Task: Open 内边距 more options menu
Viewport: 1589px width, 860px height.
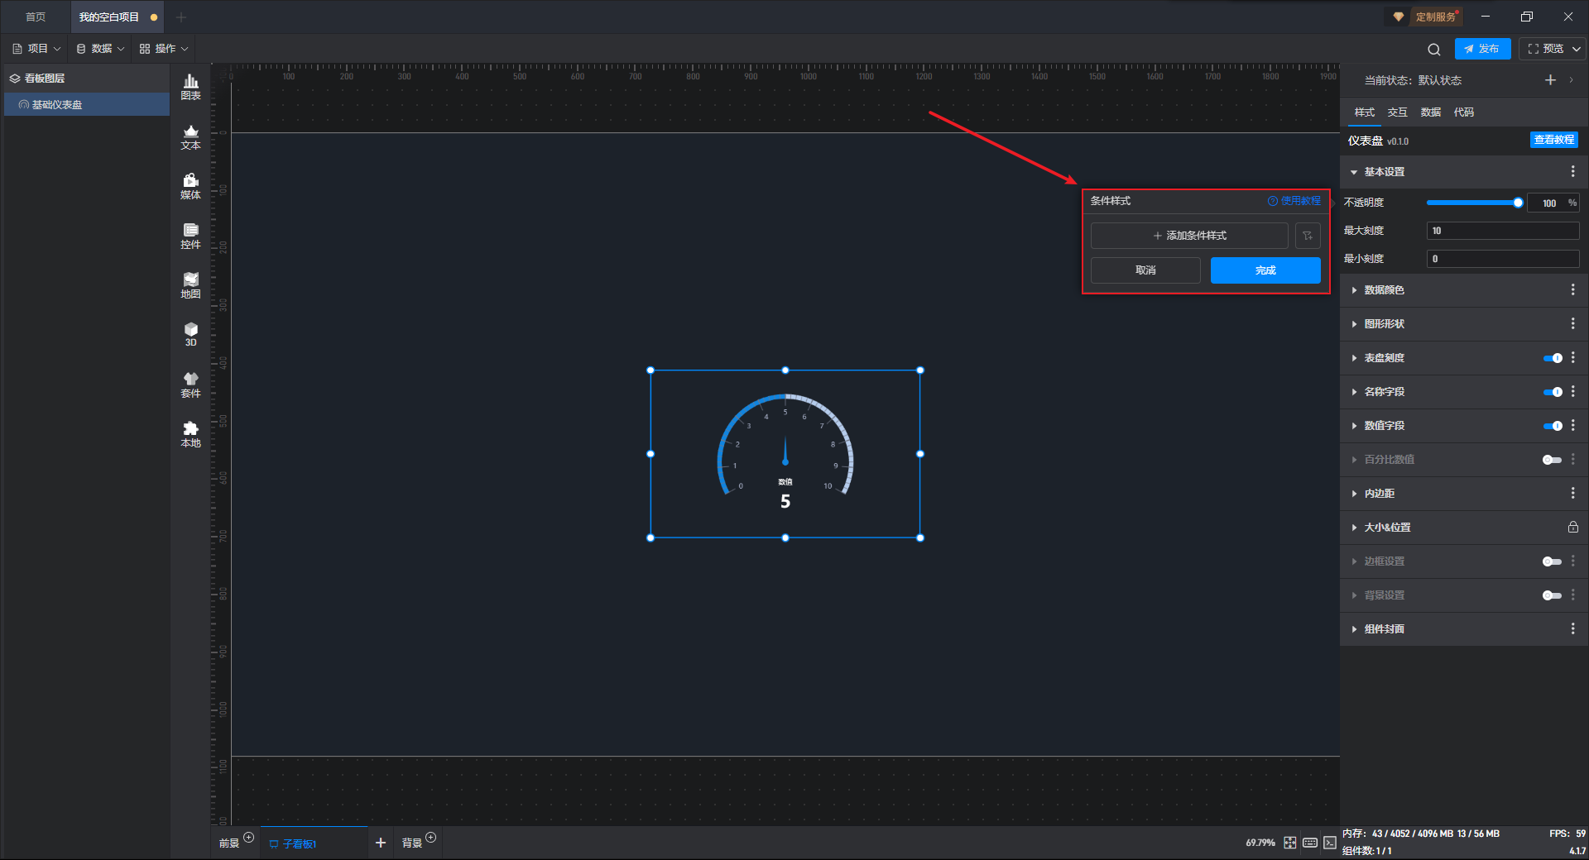Action: coord(1572,493)
